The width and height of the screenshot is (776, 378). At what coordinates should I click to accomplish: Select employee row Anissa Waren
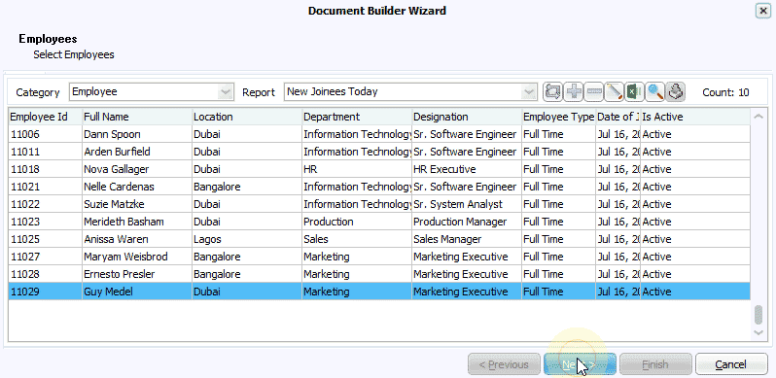[x=379, y=239]
